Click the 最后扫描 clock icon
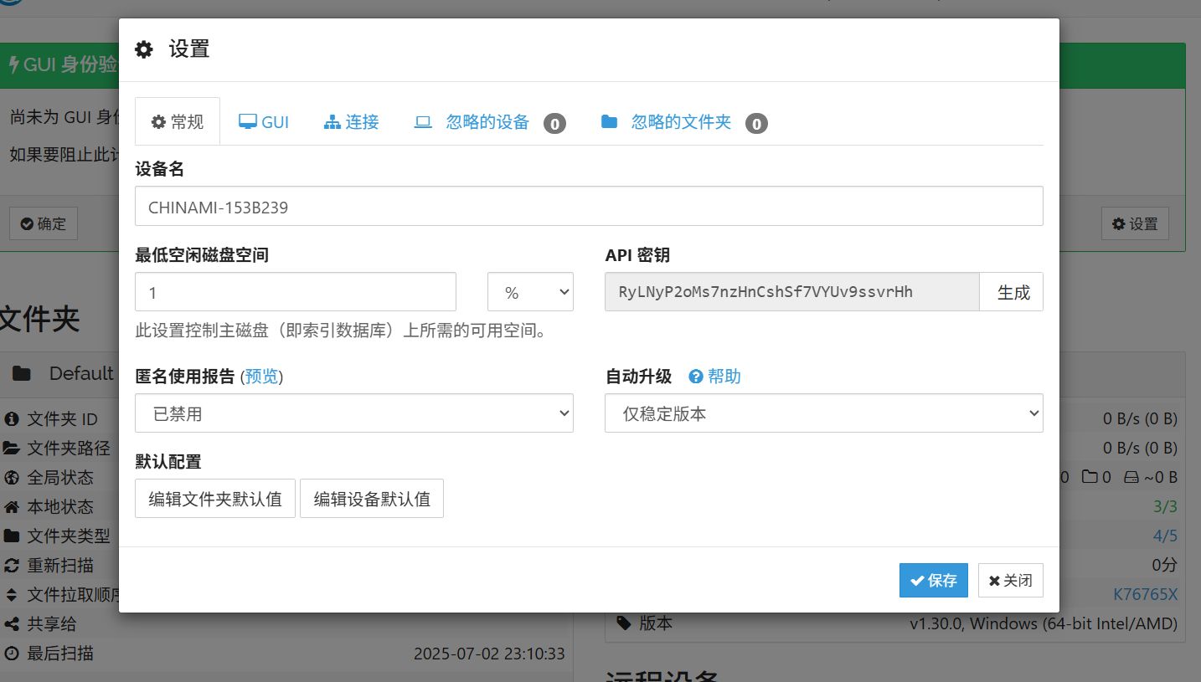This screenshot has height=682, width=1201. click(x=12, y=653)
